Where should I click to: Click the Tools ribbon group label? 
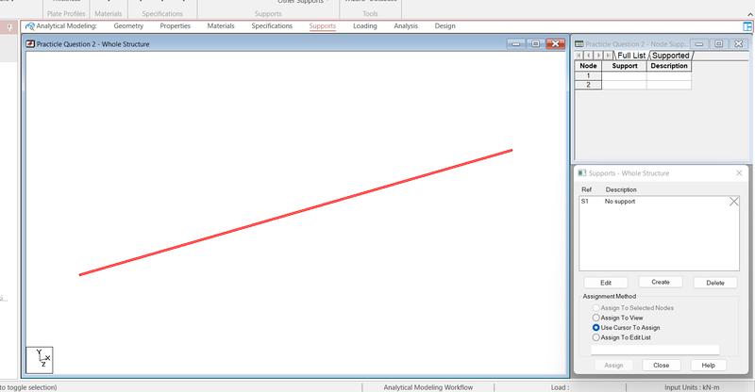tap(370, 14)
